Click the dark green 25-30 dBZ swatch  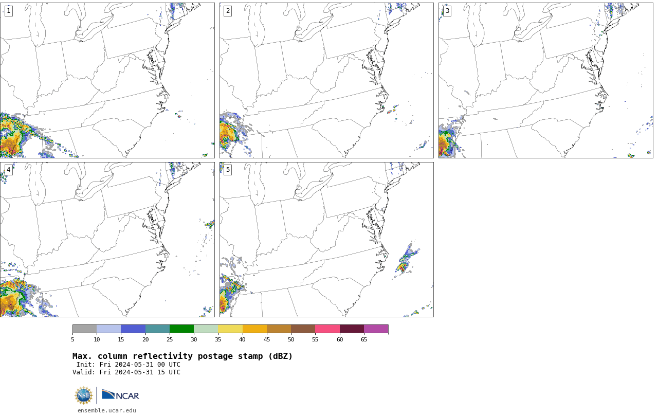(x=181, y=329)
